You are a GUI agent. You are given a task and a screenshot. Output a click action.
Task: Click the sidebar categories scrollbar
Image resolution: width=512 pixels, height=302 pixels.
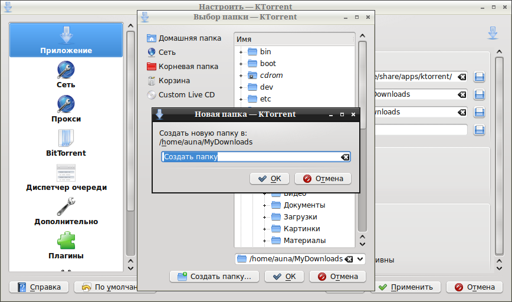click(130, 147)
